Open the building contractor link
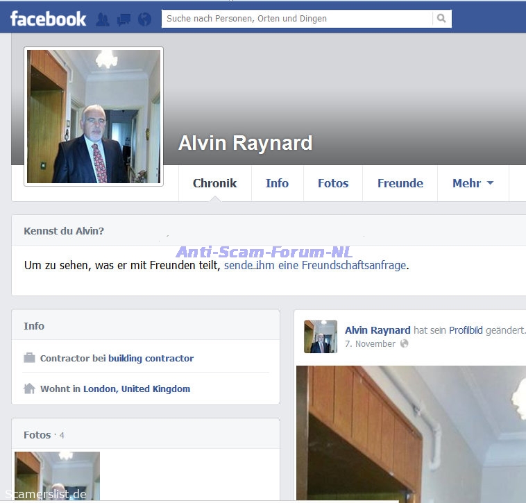Image resolution: width=526 pixels, height=503 pixels. [x=151, y=358]
